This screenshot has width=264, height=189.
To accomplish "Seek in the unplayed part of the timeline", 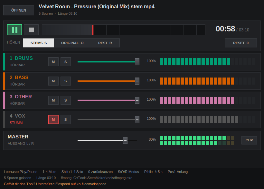I will click(149, 30).
